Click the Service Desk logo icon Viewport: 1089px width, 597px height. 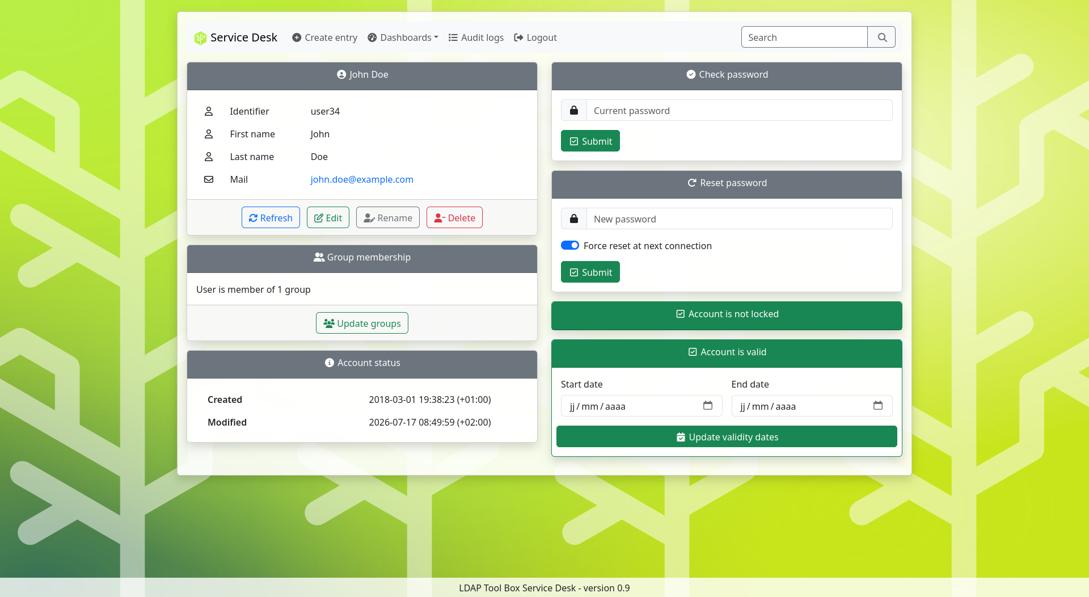click(200, 38)
